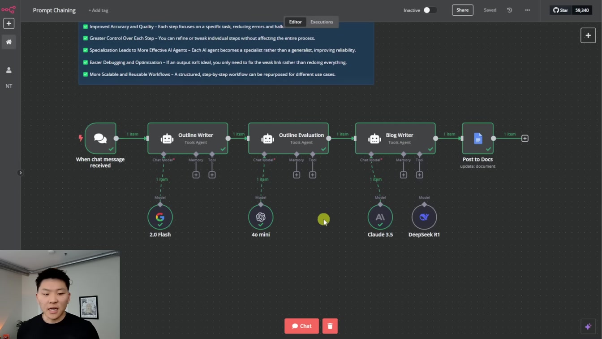Add Memory to Blog Writer

pos(403,175)
